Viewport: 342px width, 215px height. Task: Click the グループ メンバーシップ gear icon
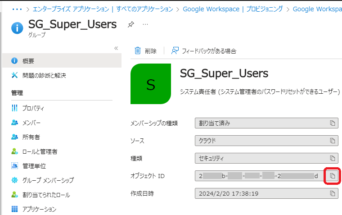pyautogui.click(x=14, y=180)
